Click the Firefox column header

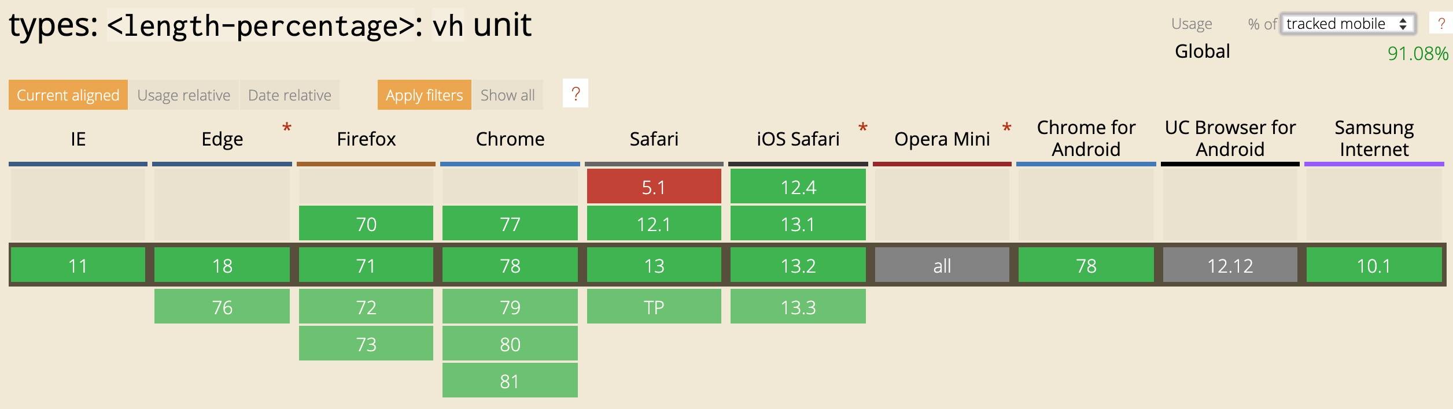(366, 139)
